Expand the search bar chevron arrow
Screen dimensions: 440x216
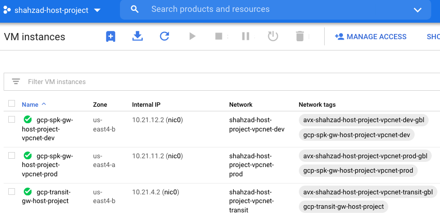pos(418,10)
